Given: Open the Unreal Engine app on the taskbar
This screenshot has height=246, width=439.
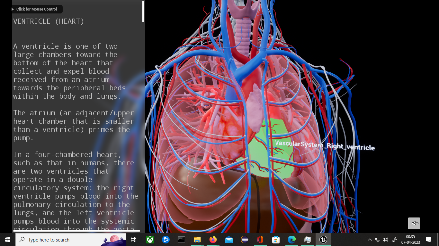Looking at the screenshot, I should (323, 239).
